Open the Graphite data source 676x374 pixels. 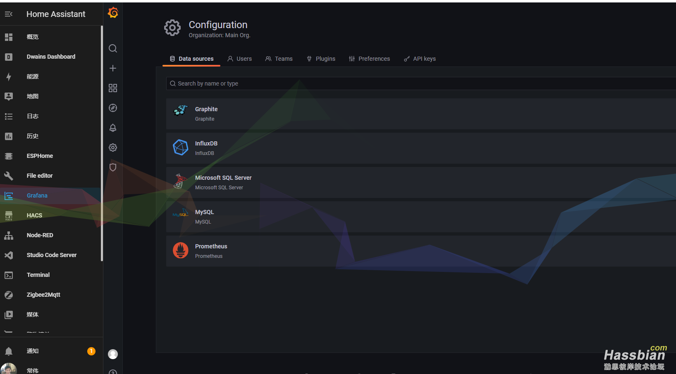(x=421, y=114)
